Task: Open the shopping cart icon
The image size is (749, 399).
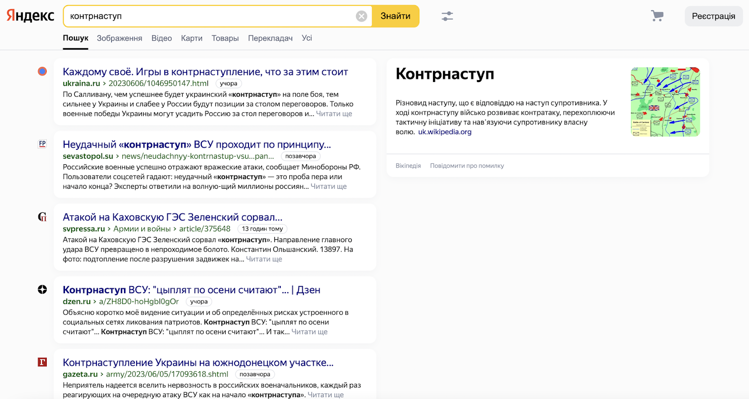Action: pyautogui.click(x=657, y=16)
